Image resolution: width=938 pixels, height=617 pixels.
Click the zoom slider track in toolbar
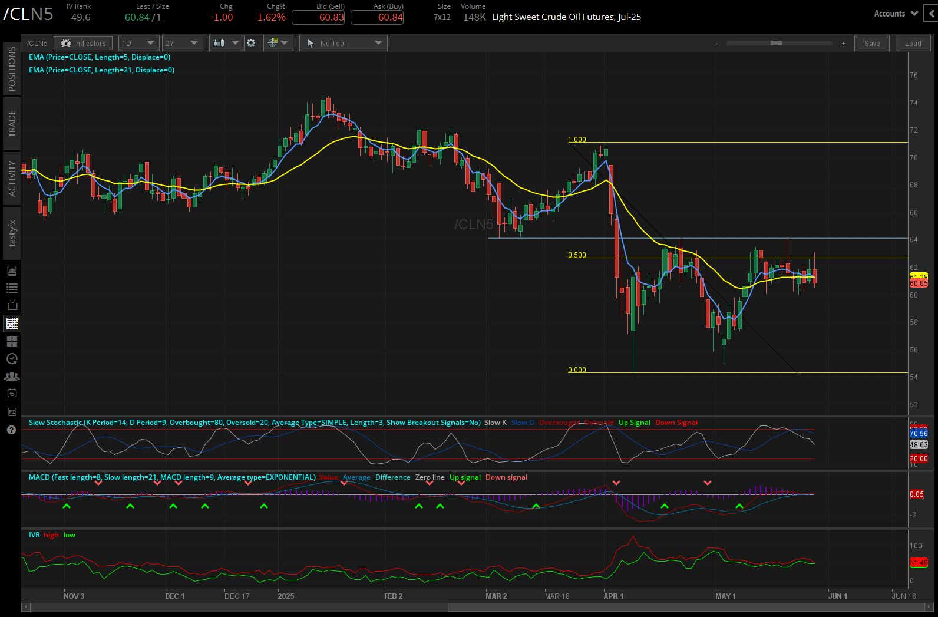779,43
